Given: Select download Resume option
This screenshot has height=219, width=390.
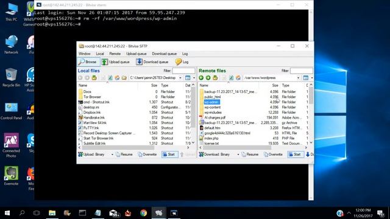Looking at the screenshot, I should (x=250, y=155).
